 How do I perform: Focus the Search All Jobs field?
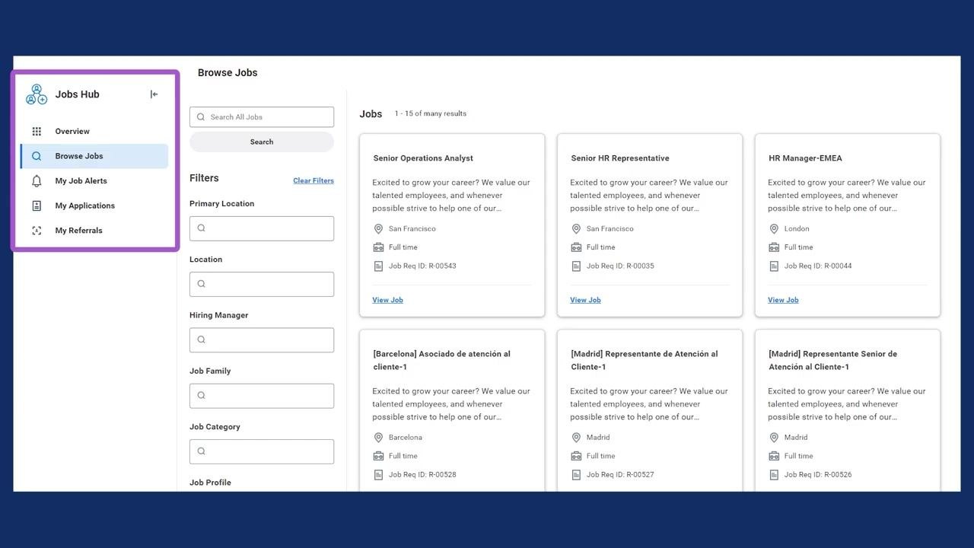[x=262, y=117]
